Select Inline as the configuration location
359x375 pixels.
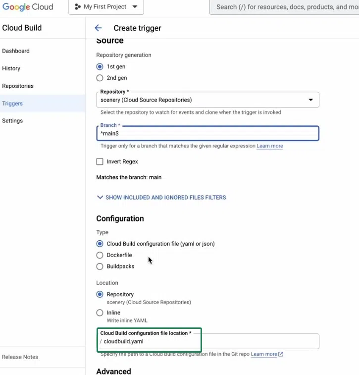tap(100, 313)
